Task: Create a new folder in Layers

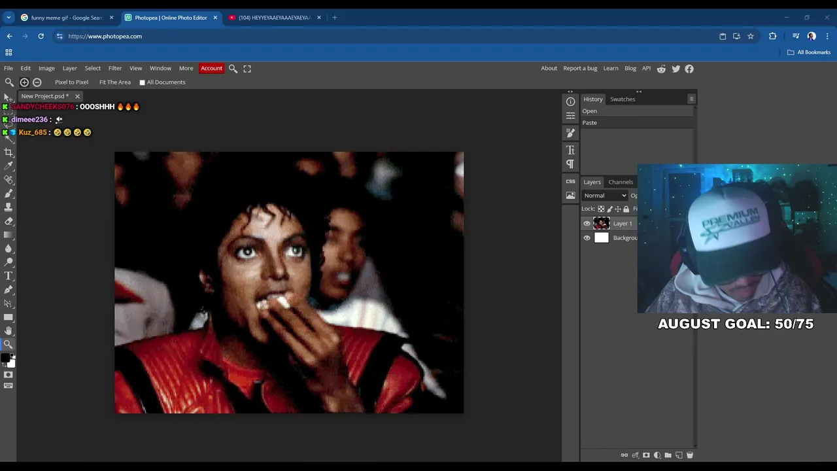Action: click(x=668, y=455)
